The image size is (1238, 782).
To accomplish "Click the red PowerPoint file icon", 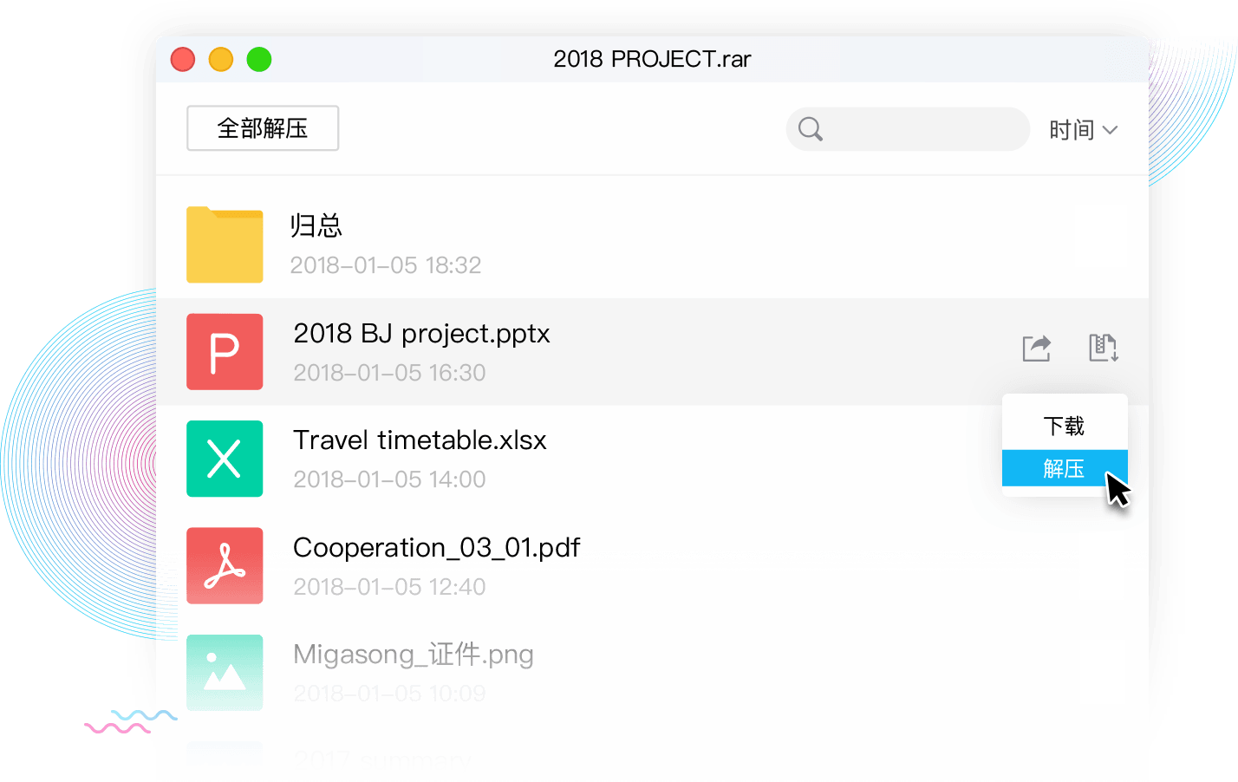I will pos(225,352).
